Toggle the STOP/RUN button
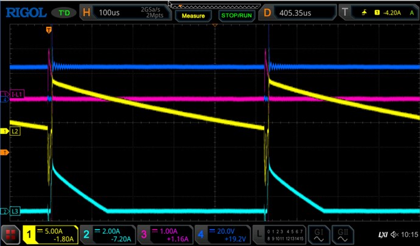 click(x=237, y=16)
